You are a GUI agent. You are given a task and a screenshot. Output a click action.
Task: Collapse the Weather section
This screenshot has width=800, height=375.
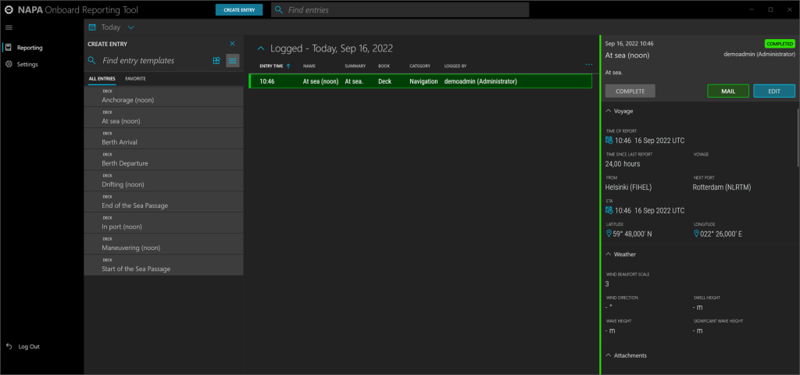point(609,254)
